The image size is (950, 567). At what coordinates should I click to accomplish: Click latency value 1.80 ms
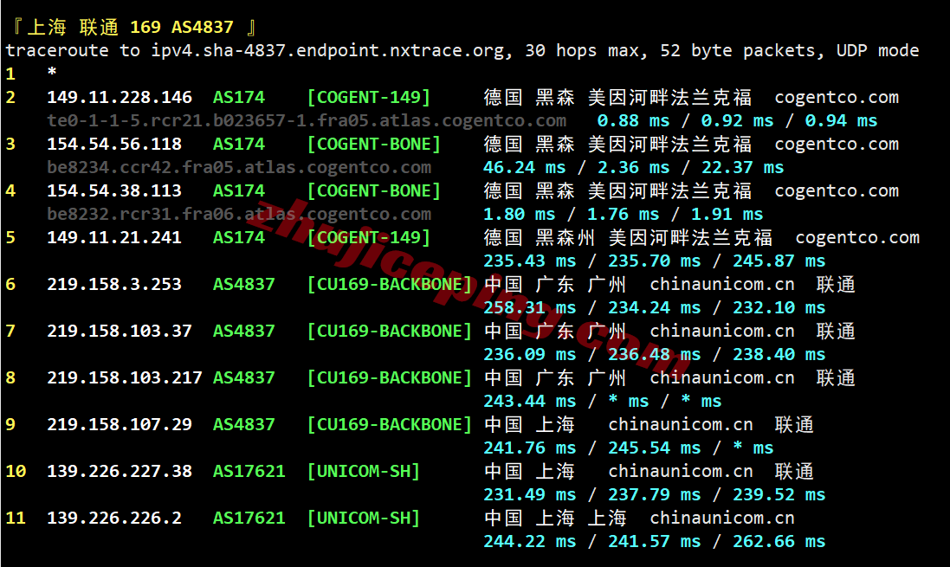coord(520,214)
